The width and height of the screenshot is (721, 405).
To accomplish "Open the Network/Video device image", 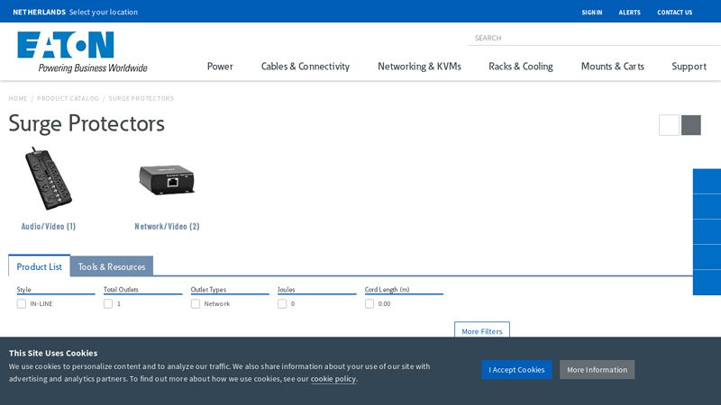I will pyautogui.click(x=167, y=179).
